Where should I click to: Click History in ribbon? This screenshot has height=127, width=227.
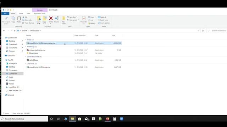(92, 23)
